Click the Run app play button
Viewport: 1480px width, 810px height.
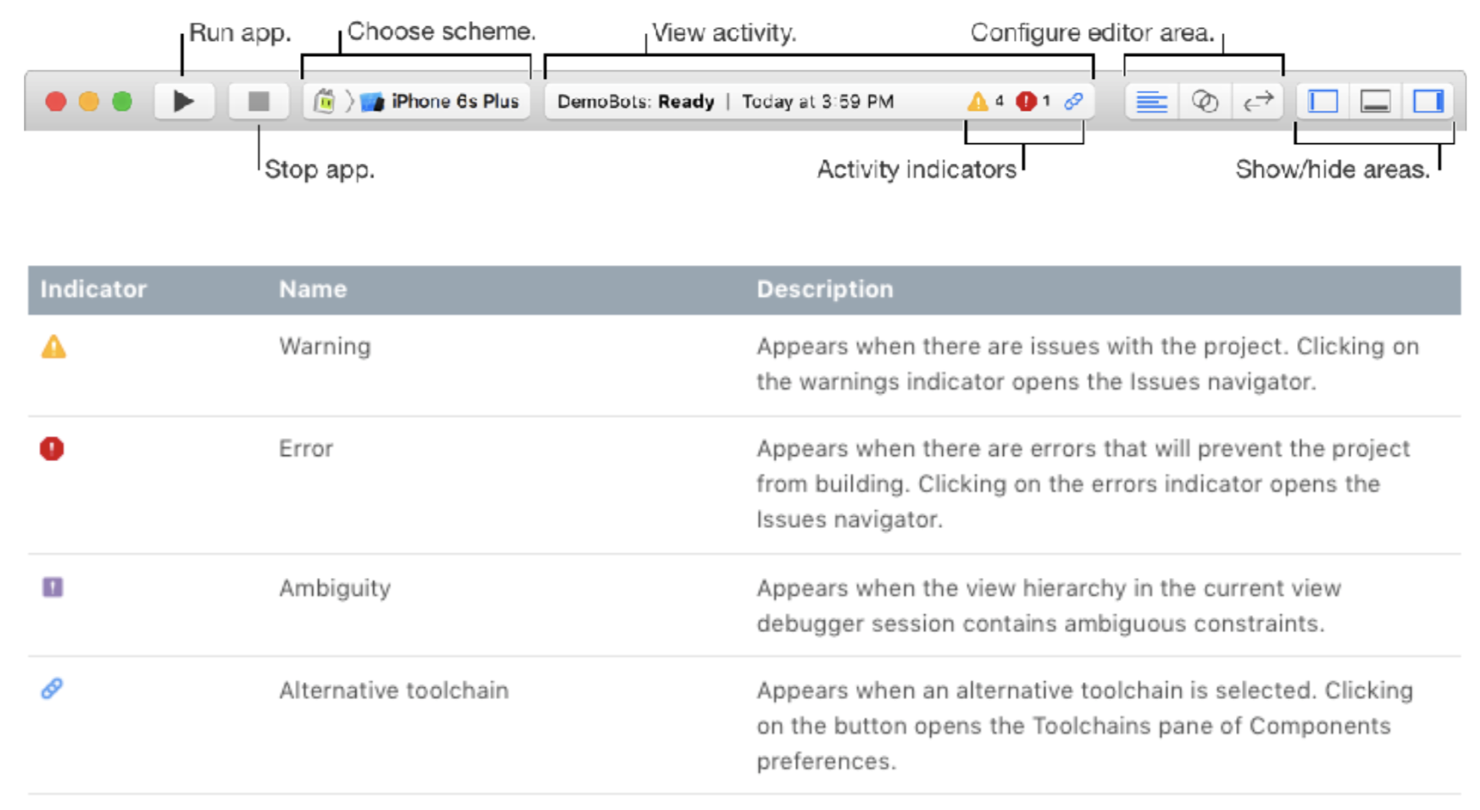(x=183, y=102)
